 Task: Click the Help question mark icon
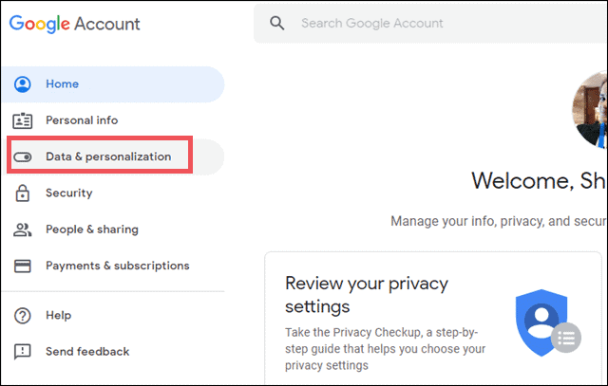[x=24, y=315]
